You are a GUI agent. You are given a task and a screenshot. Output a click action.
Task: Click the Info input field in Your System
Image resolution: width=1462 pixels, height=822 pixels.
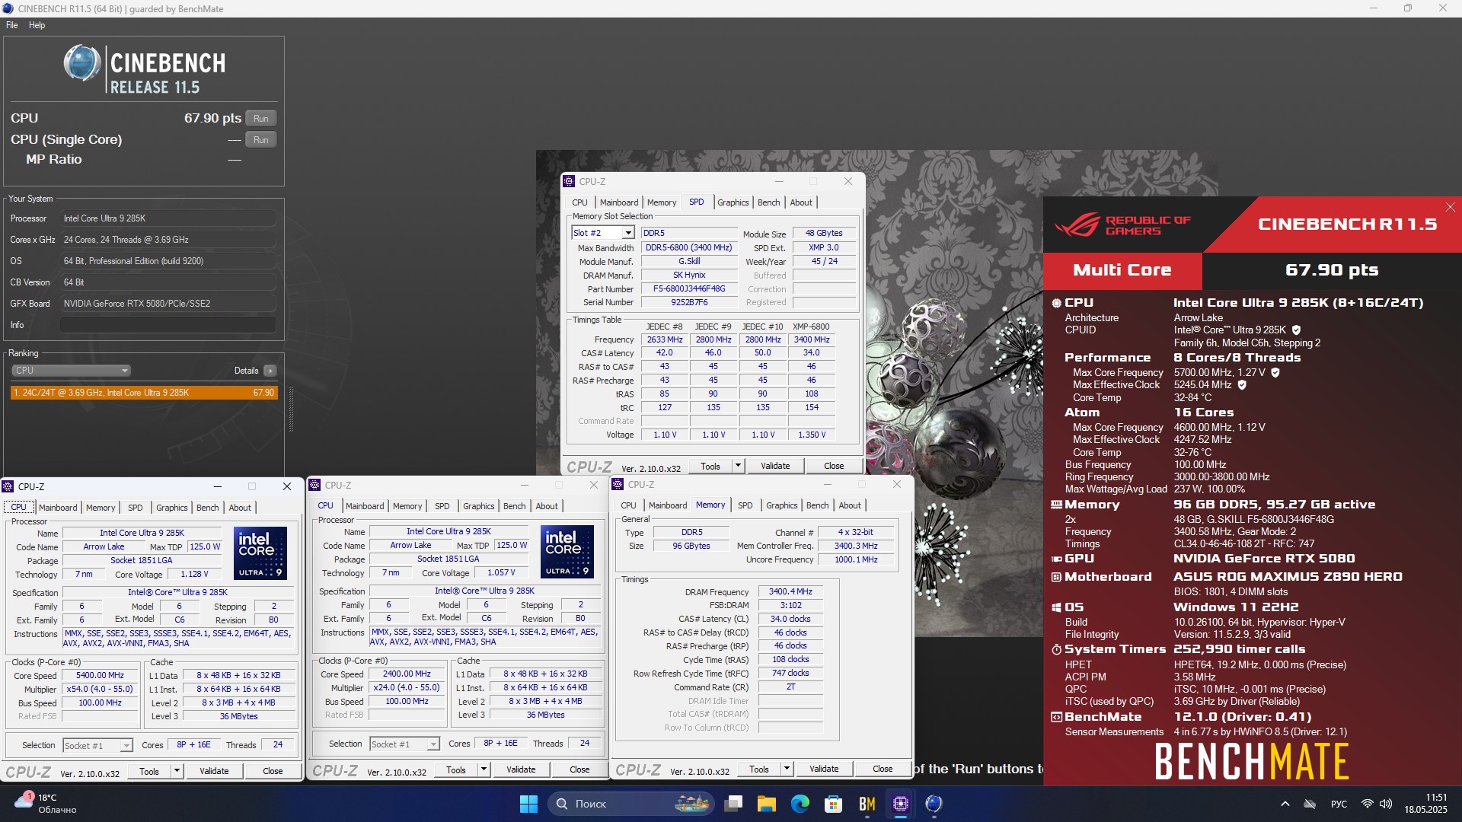pyautogui.click(x=168, y=325)
